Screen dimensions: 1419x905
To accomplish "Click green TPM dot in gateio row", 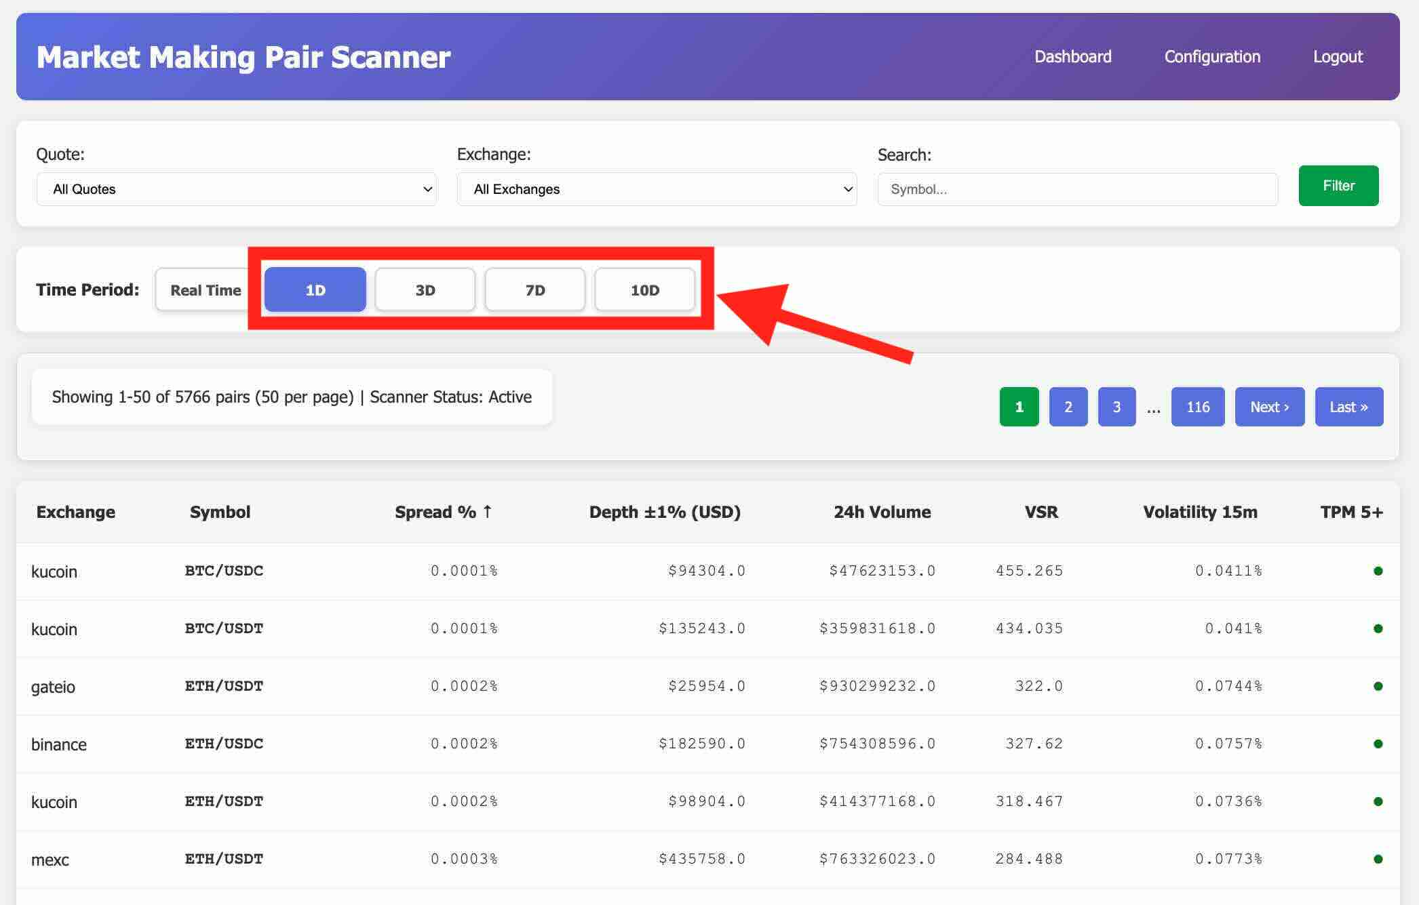I will point(1378,686).
